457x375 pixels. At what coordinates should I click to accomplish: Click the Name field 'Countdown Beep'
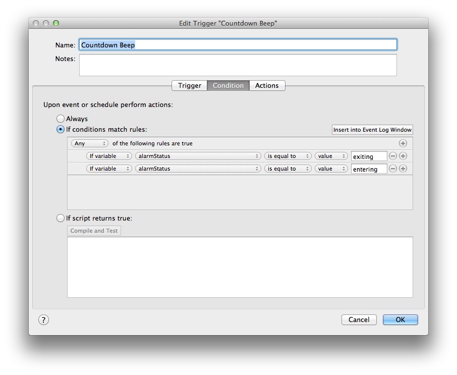[x=238, y=45]
